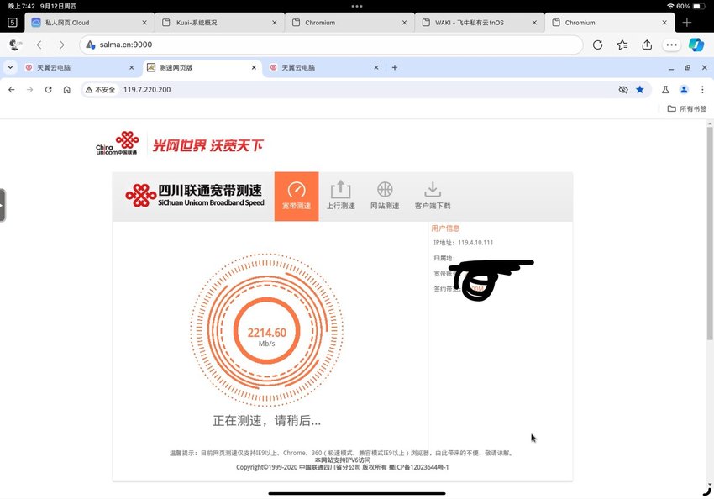Close the iKuai-系统概况 tab
Screen dimensions: 714x499
pyautogui.click(x=274, y=23)
